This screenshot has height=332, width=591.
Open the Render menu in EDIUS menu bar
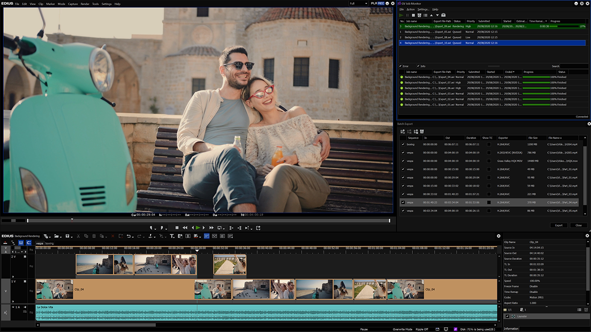pos(85,4)
